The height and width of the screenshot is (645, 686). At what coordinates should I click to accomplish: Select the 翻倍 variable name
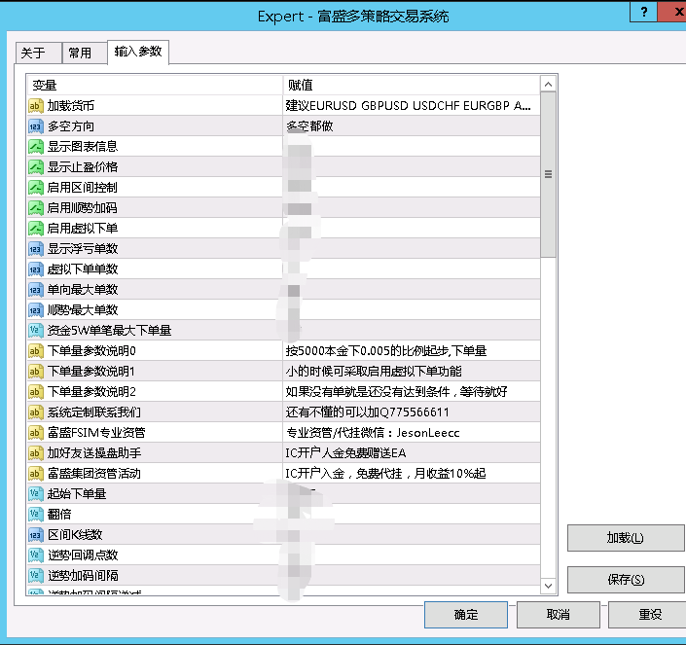(59, 515)
